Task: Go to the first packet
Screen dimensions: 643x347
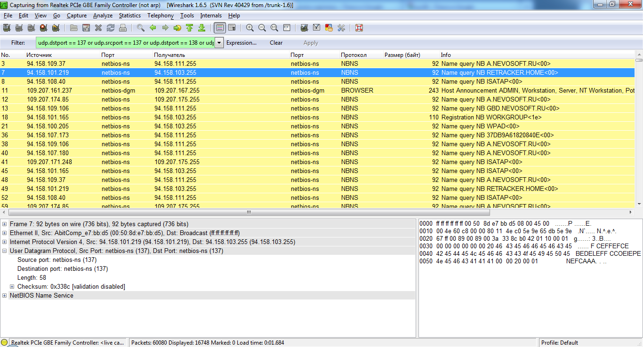Action: point(190,28)
